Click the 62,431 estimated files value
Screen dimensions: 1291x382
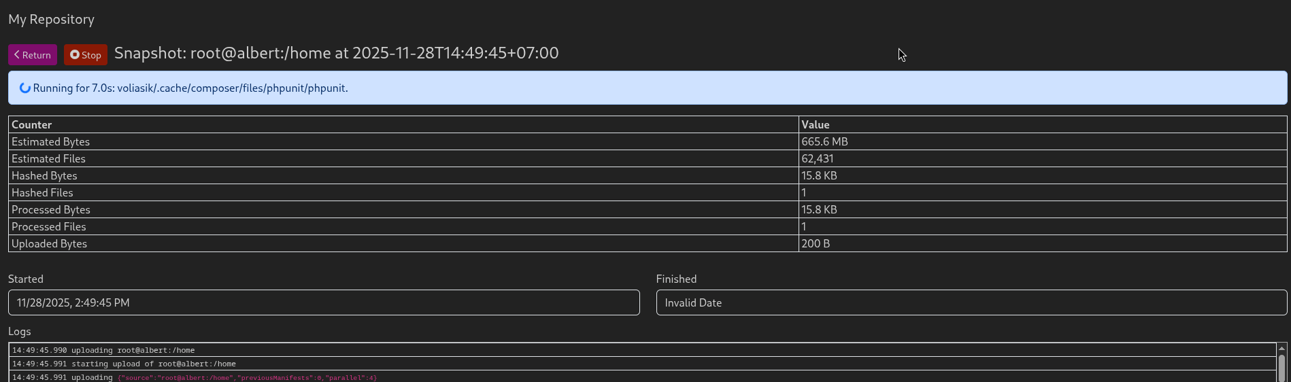(x=817, y=158)
